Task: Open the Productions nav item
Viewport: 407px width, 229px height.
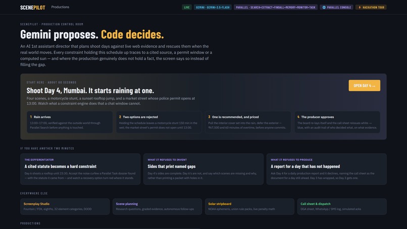Action: click(60, 7)
